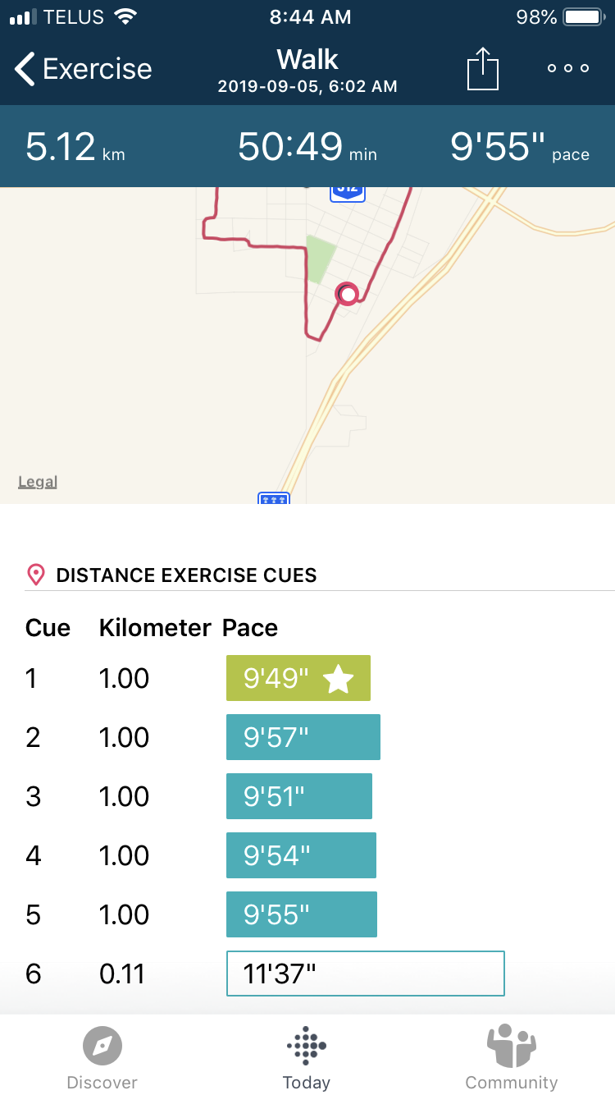
Task: Select the 9'57" pace bar for cue 2
Action: click(303, 737)
